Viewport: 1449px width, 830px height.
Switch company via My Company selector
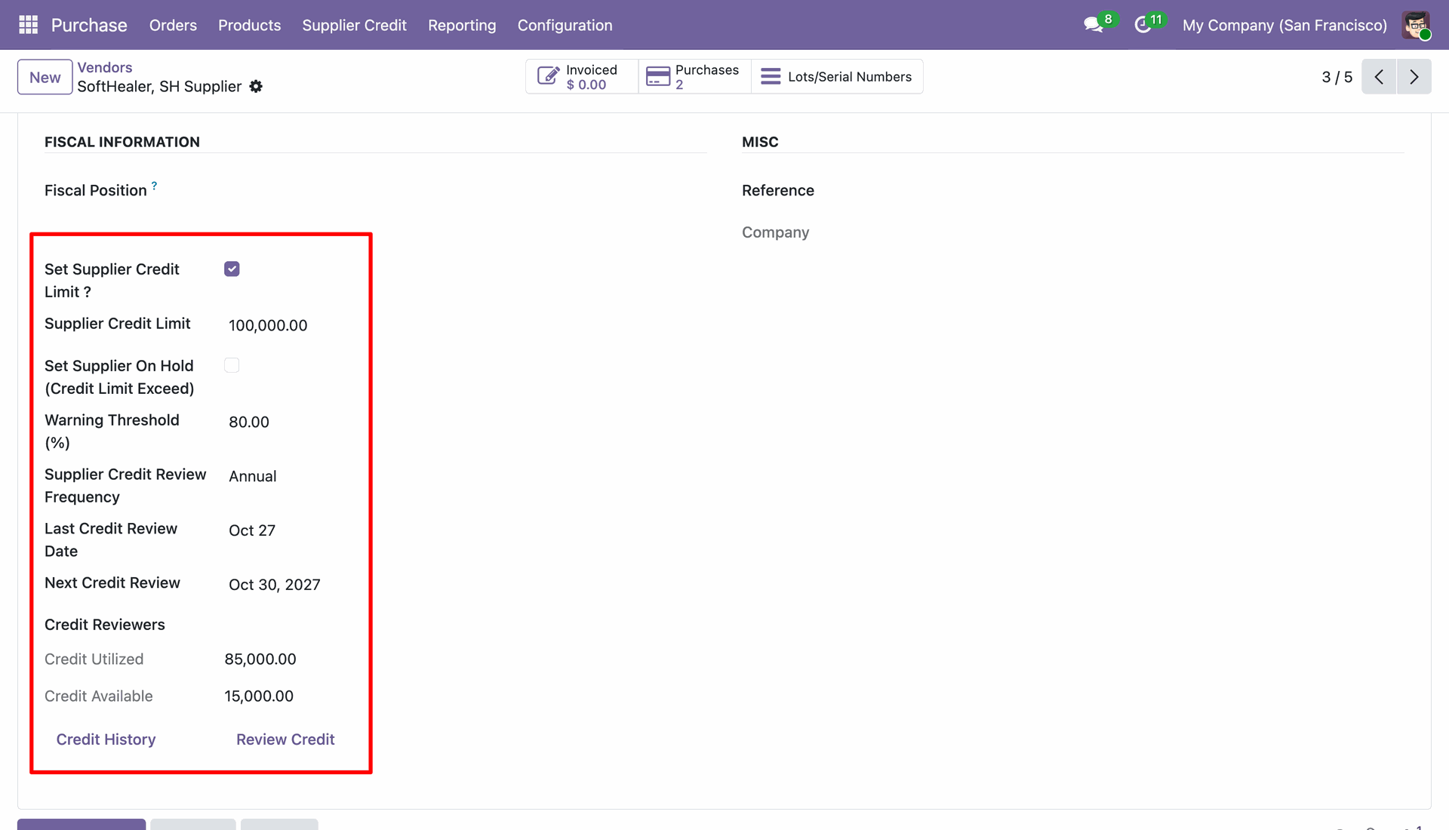[x=1284, y=25]
